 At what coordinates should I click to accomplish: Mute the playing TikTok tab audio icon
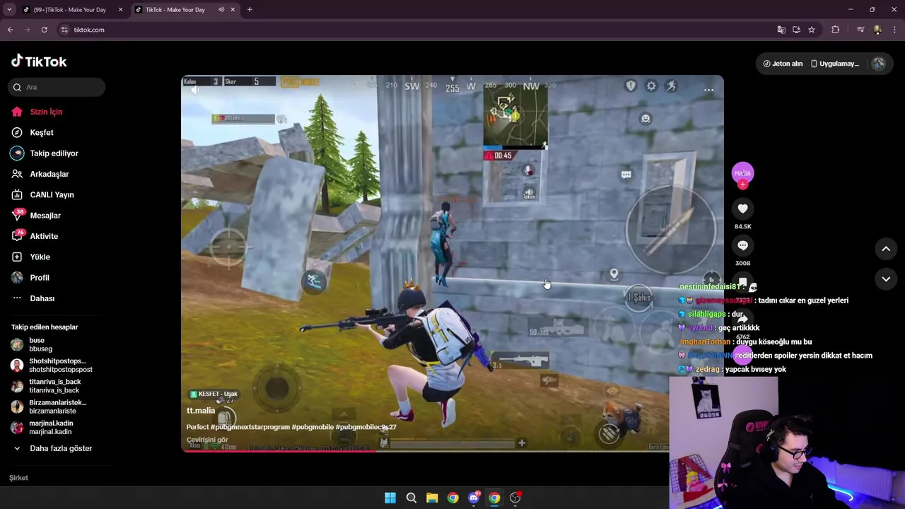click(x=221, y=10)
